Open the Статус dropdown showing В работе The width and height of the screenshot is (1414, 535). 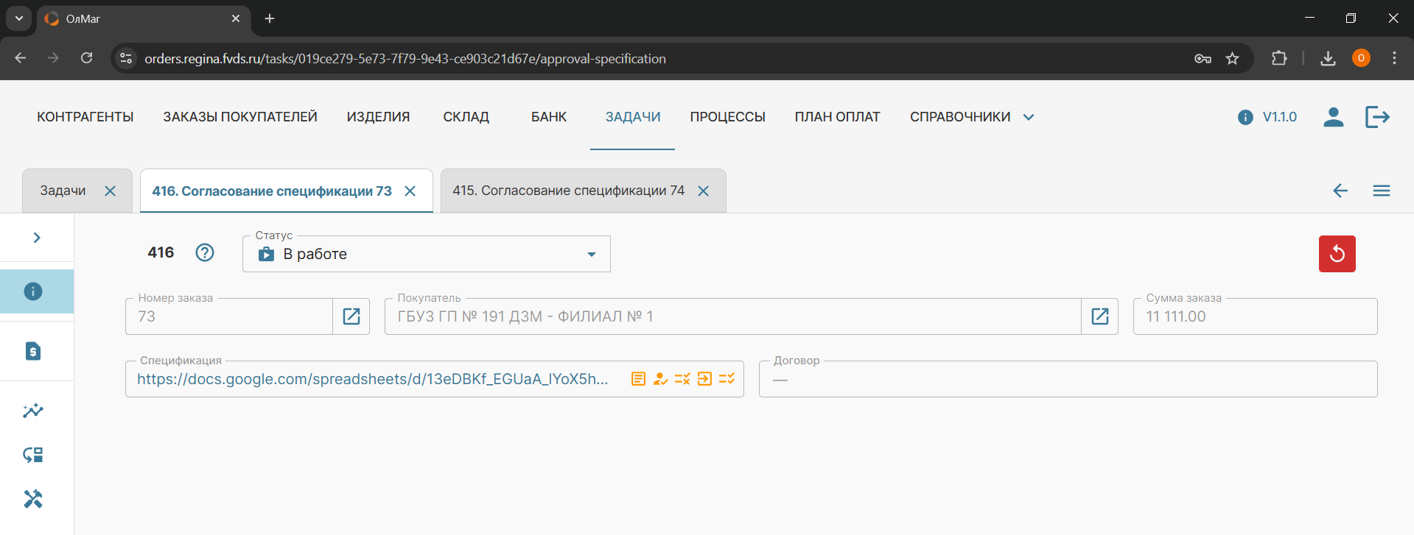pyautogui.click(x=426, y=254)
